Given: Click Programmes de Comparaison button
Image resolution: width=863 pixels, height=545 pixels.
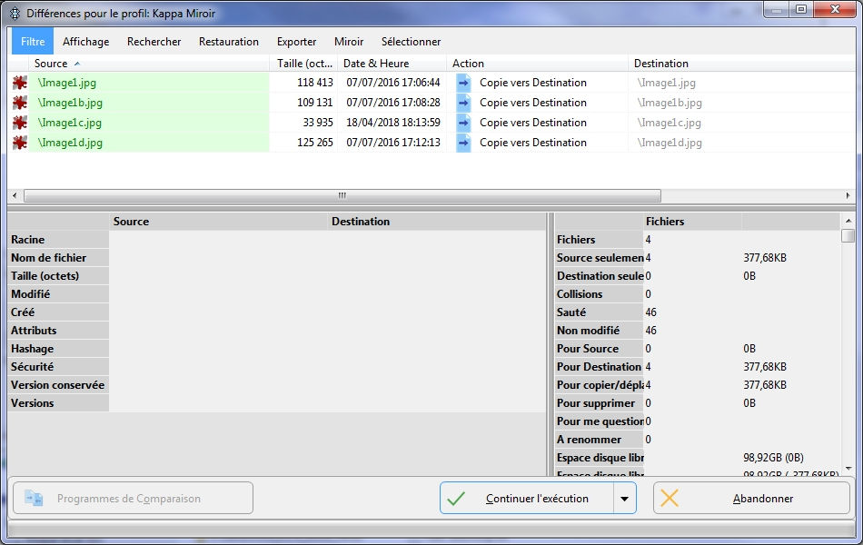Looking at the screenshot, I should tap(134, 498).
